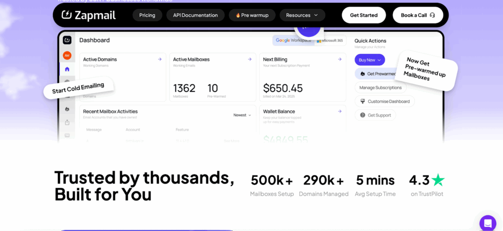
Task: Click Customise Dashboard button
Action: point(385,101)
